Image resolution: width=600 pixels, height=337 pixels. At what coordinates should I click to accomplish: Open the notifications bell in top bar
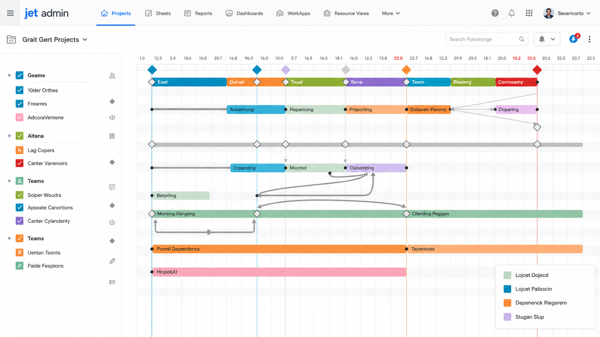click(x=512, y=13)
